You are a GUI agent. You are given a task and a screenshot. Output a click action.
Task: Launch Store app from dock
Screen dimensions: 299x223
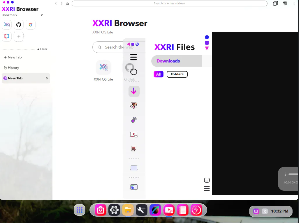(x=101, y=210)
